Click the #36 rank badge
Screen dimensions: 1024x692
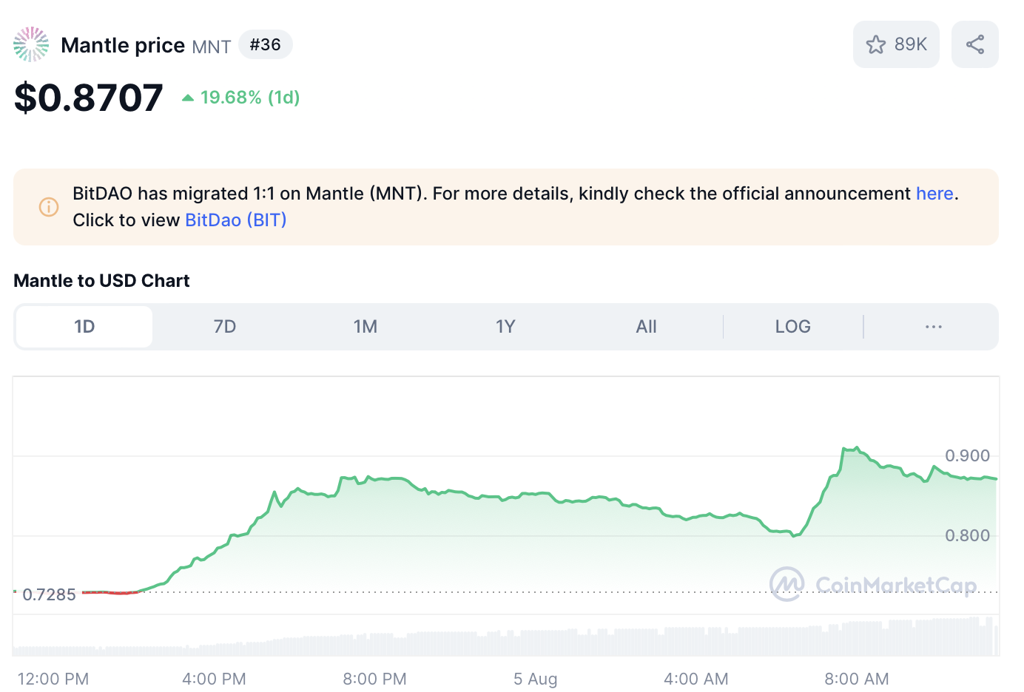[x=266, y=44]
